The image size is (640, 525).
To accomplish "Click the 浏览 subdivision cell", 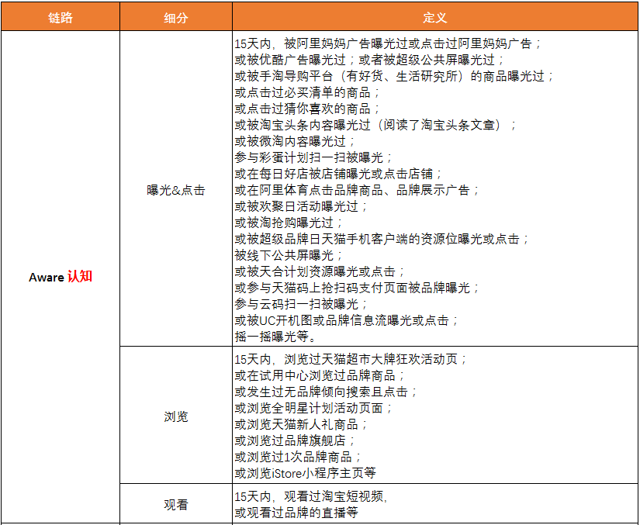I will coord(176,416).
